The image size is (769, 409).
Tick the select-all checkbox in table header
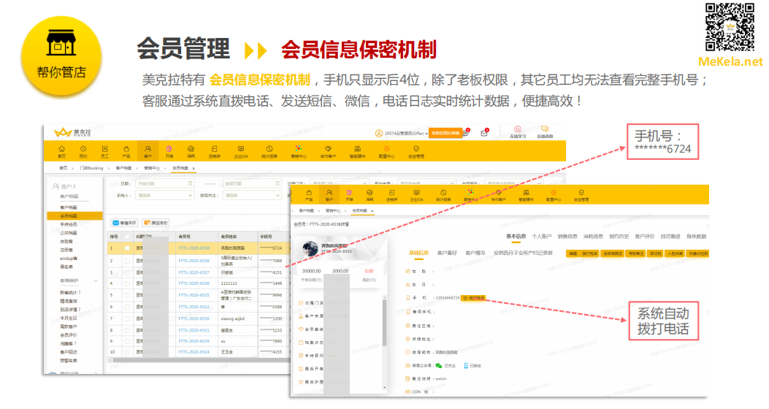click(x=127, y=237)
